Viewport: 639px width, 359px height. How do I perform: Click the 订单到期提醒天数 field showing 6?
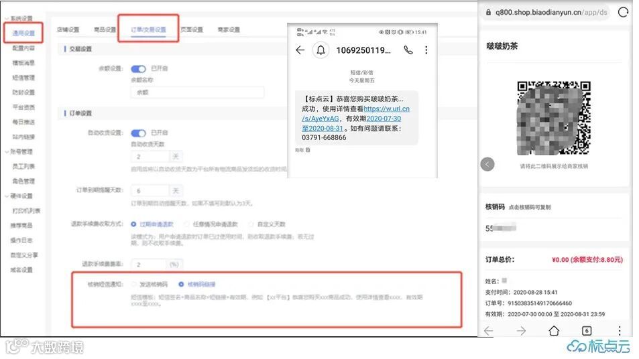pyautogui.click(x=150, y=190)
